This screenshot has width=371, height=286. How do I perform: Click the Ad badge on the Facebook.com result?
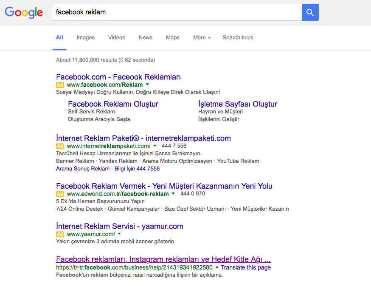[x=59, y=85]
